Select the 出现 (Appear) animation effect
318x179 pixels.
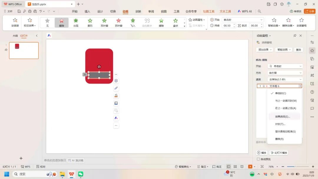(x=76, y=22)
